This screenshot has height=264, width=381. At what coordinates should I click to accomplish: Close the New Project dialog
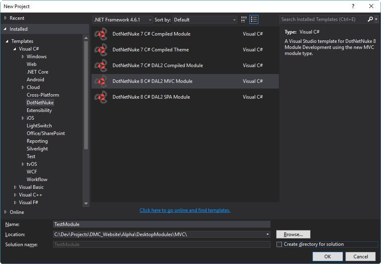coord(371,6)
